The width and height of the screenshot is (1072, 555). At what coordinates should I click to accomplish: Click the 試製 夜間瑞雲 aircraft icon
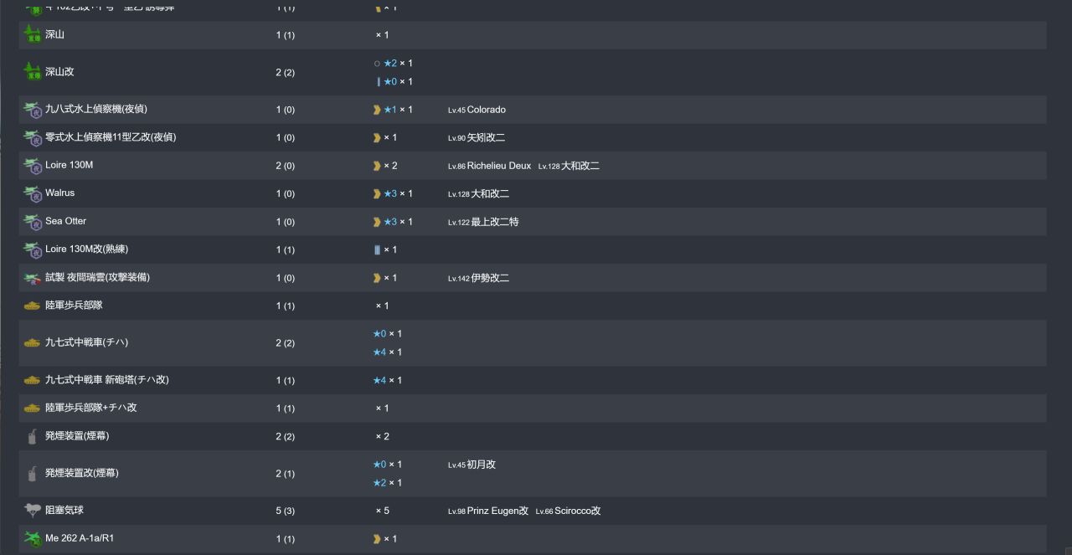tap(32, 278)
